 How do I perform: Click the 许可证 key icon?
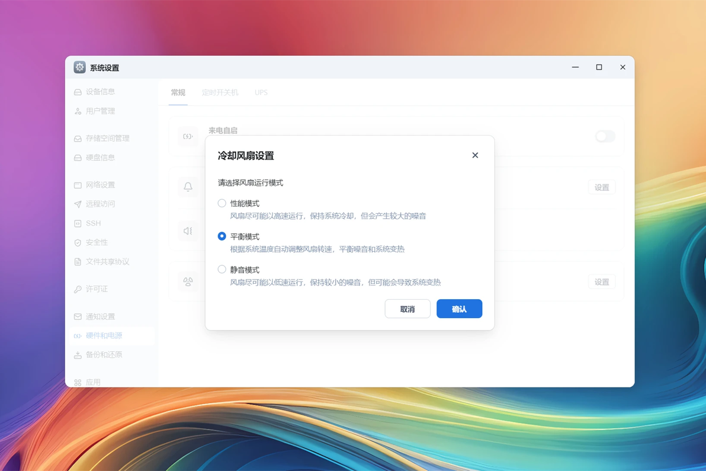[78, 289]
